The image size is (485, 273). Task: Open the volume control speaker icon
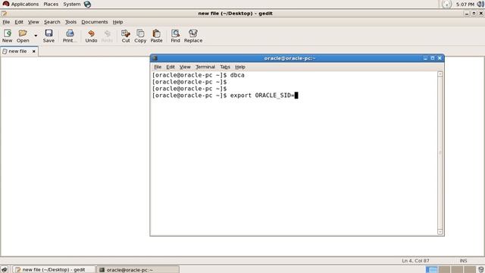pyautogui.click(x=480, y=4)
